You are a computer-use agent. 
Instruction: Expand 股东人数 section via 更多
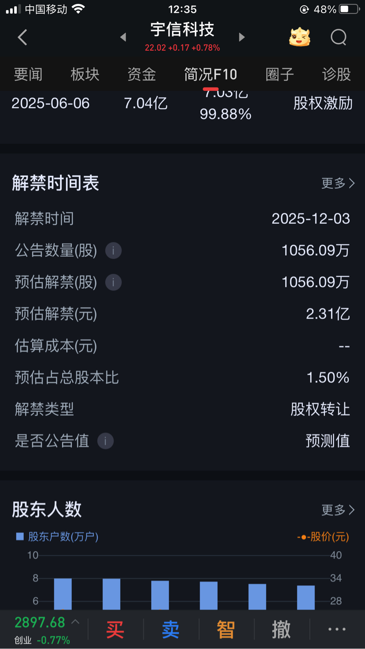click(x=338, y=510)
